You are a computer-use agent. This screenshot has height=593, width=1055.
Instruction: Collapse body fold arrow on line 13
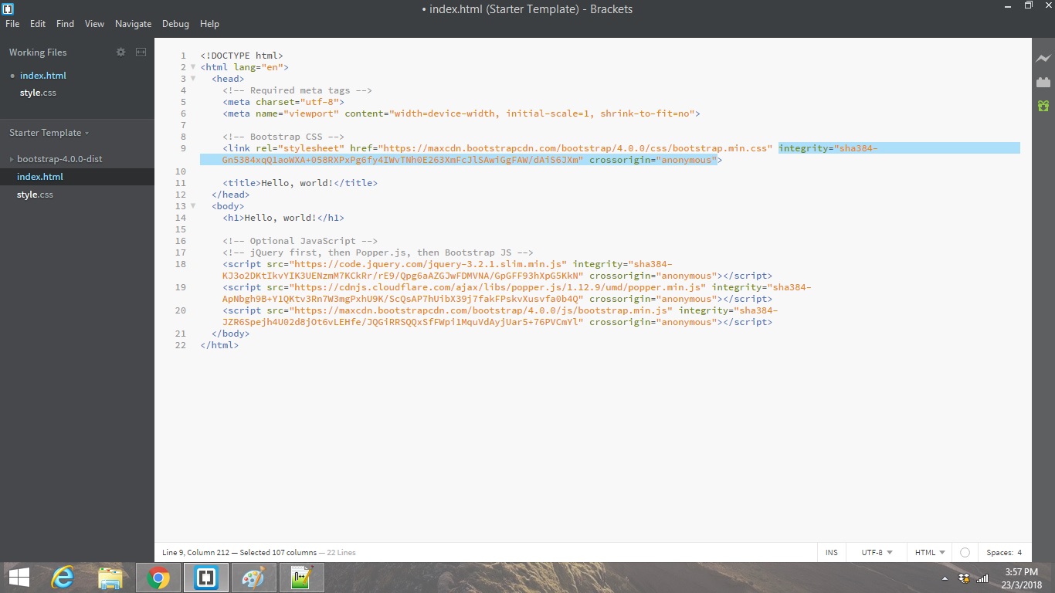pos(193,206)
